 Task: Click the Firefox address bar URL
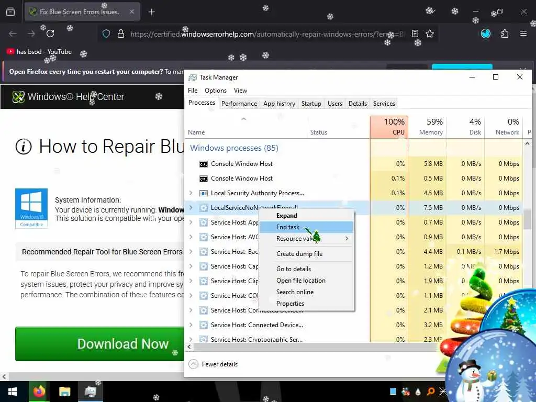[x=267, y=34]
